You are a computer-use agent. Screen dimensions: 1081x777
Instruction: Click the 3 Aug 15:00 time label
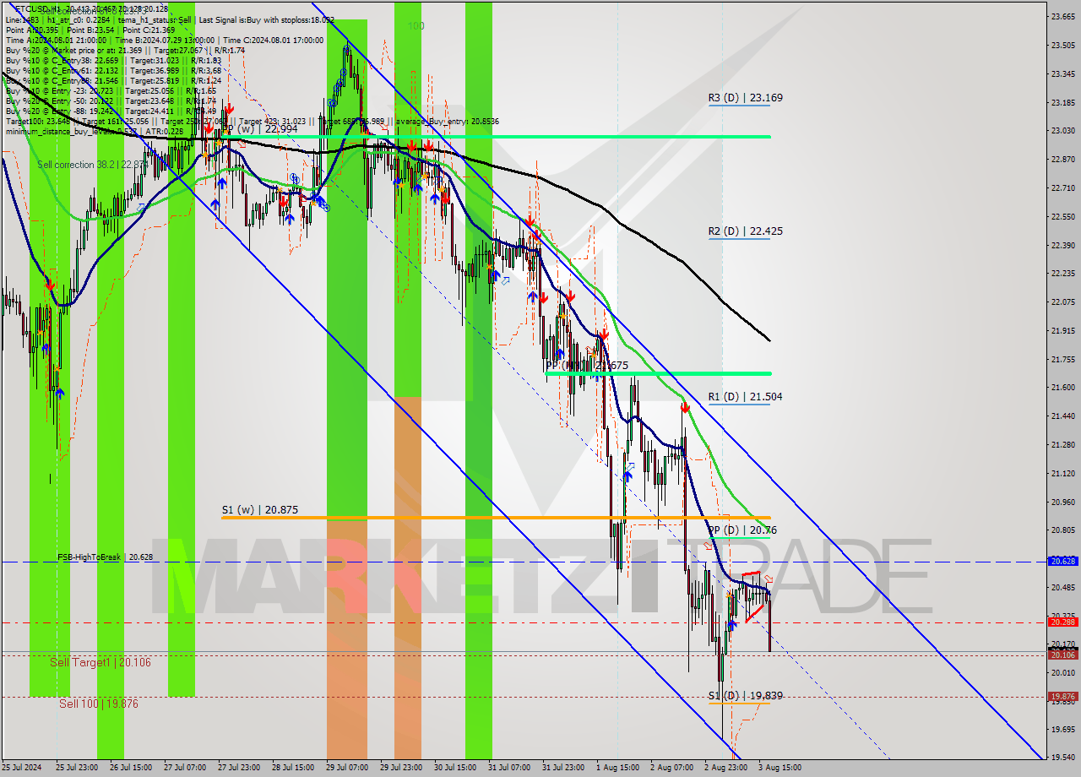click(780, 768)
